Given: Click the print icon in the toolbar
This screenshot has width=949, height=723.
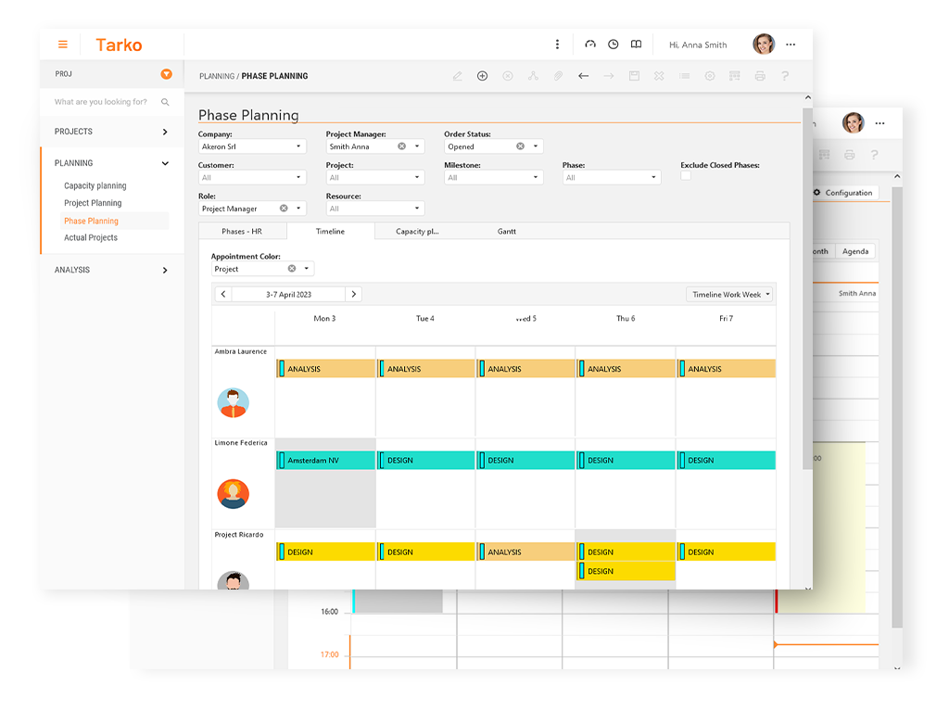Looking at the screenshot, I should tap(760, 76).
